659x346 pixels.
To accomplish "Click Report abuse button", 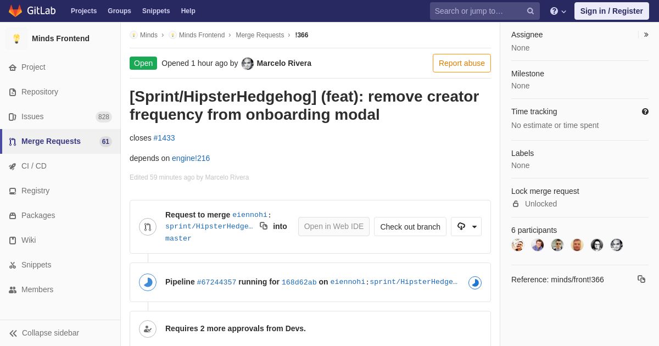I will pyautogui.click(x=462, y=63).
